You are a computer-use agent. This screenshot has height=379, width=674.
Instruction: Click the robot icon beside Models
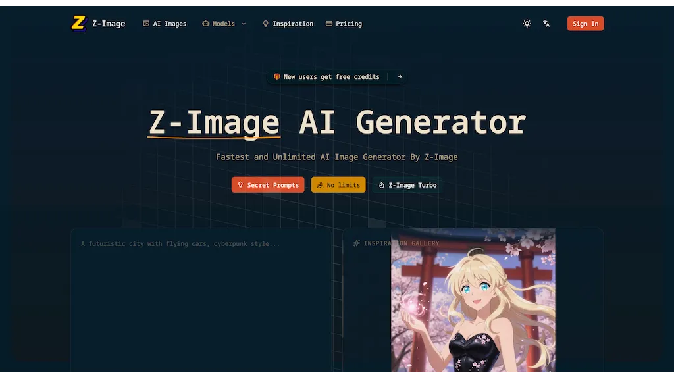pyautogui.click(x=205, y=24)
